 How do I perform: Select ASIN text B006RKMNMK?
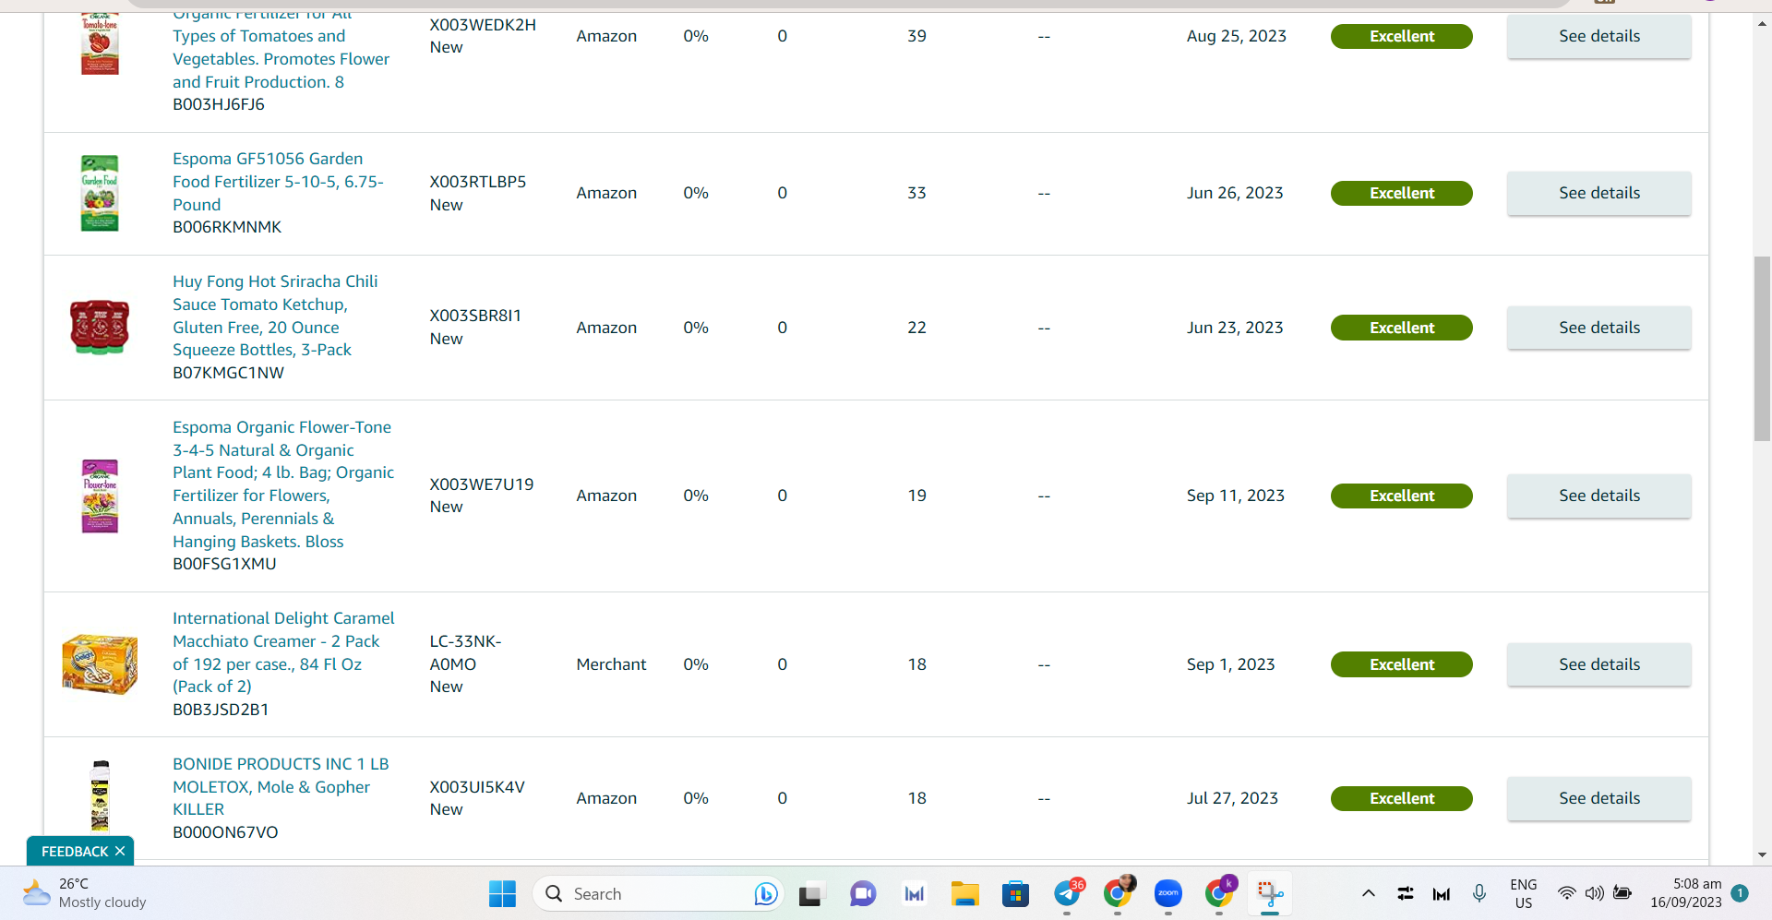pos(227,227)
